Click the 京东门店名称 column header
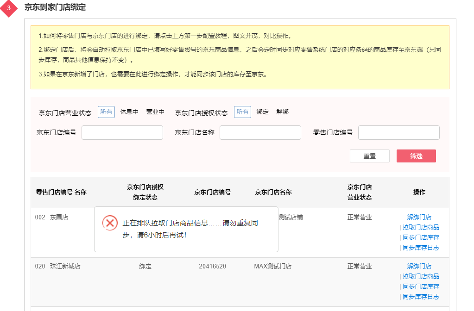This screenshot has height=311, width=474. coord(273,192)
